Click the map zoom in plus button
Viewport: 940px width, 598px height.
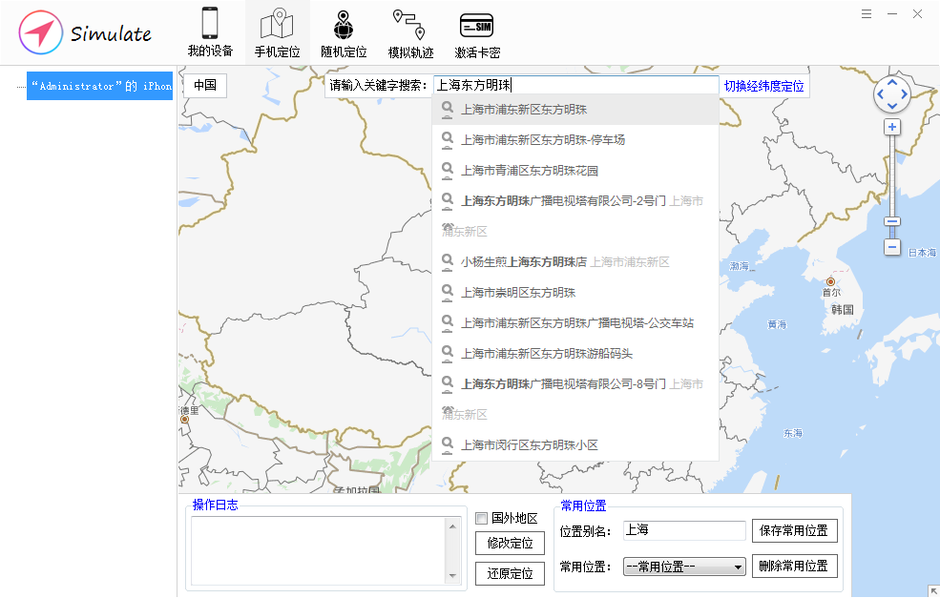click(892, 127)
